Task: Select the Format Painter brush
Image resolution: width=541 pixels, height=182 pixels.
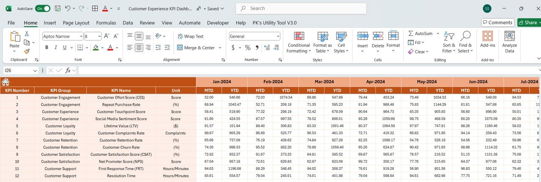Action: (x=27, y=51)
